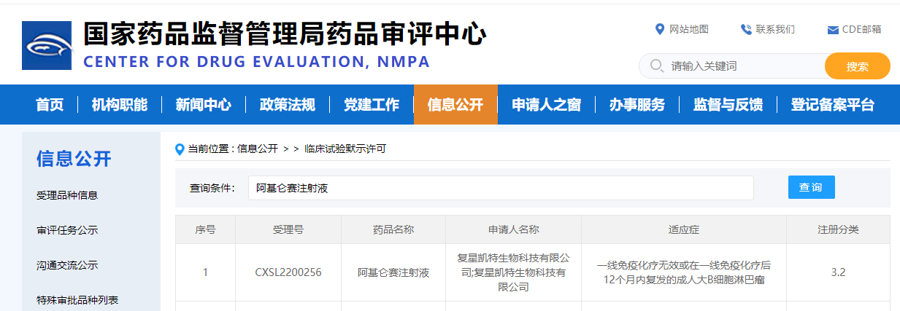The image size is (900, 311).
Task: Select 沟通交流公示 sidebar link
Action: [x=67, y=265]
